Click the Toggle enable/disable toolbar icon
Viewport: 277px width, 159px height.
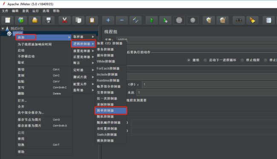(x=136, y=20)
